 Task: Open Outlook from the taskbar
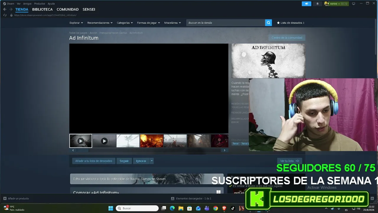(x=198, y=208)
